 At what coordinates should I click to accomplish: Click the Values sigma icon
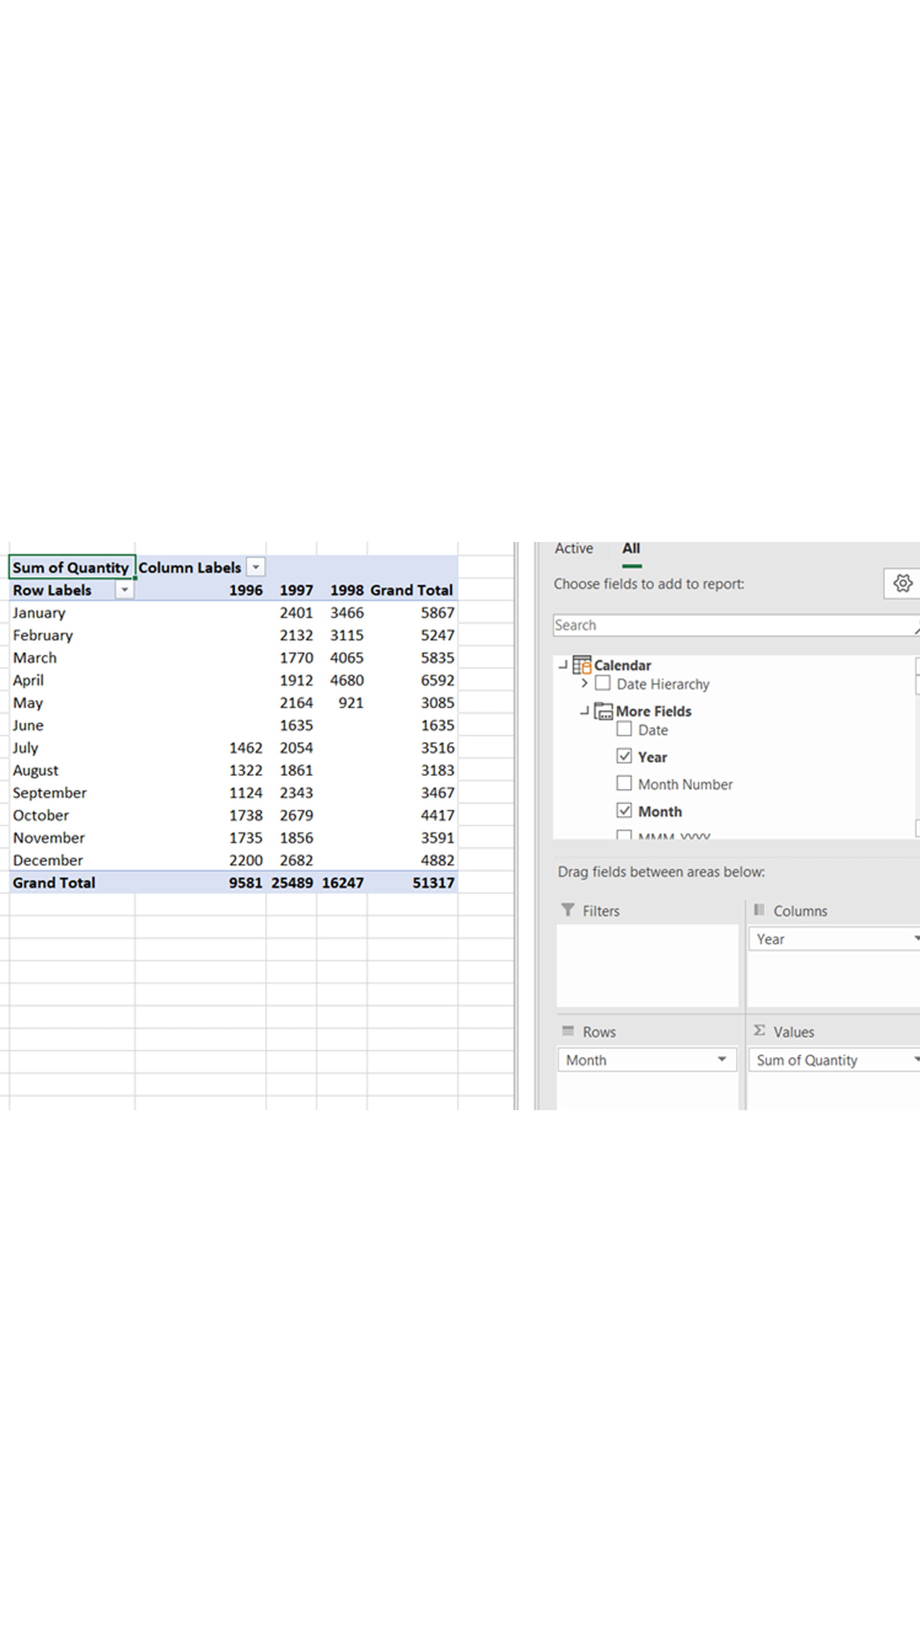coord(759,1031)
